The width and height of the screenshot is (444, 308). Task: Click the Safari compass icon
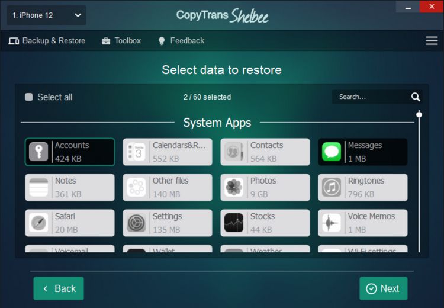[x=38, y=223]
